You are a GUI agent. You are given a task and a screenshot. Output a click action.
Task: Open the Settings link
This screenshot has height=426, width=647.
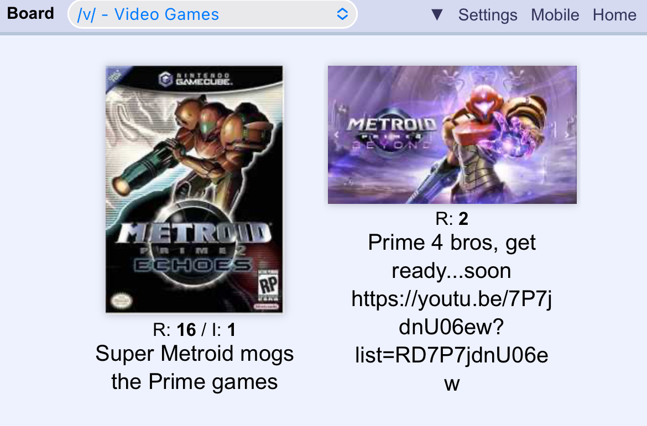click(487, 15)
